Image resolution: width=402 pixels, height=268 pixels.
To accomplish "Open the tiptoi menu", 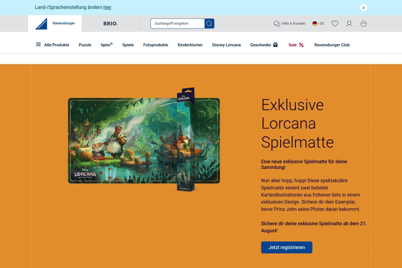I will tap(107, 45).
